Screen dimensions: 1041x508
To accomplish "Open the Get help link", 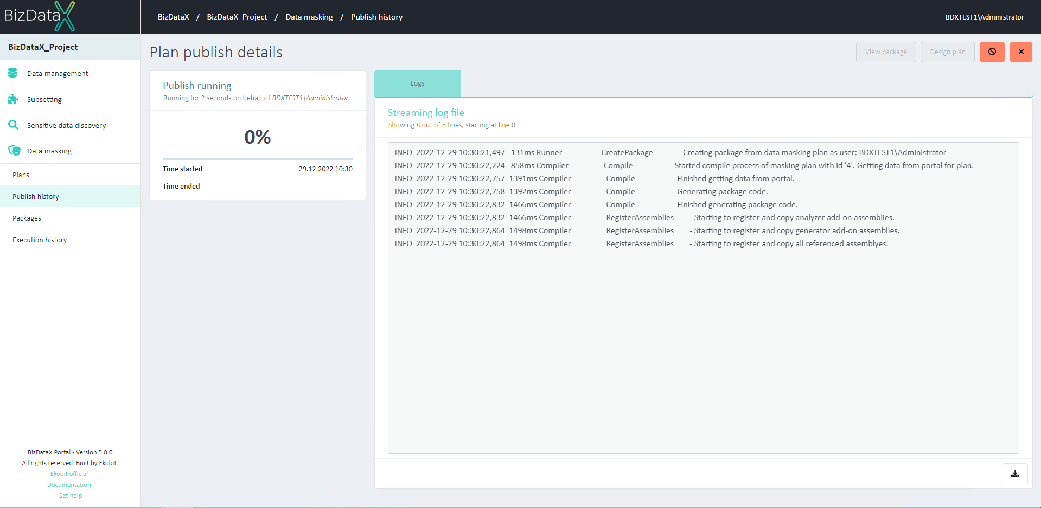I will [x=70, y=496].
